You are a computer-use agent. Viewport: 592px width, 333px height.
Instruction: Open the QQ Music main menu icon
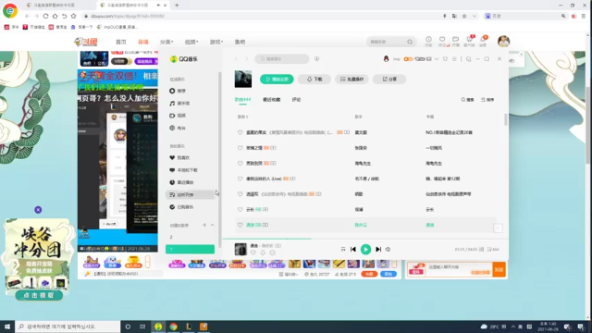click(x=454, y=59)
